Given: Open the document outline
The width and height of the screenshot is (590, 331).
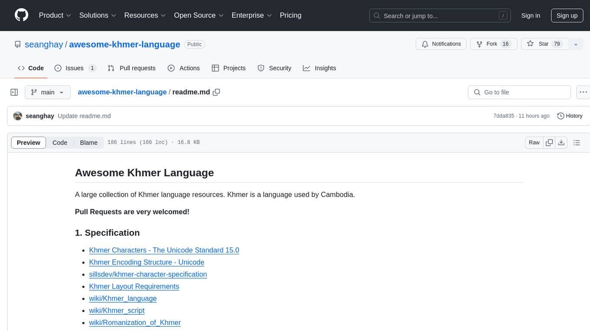Looking at the screenshot, I should pos(577,143).
